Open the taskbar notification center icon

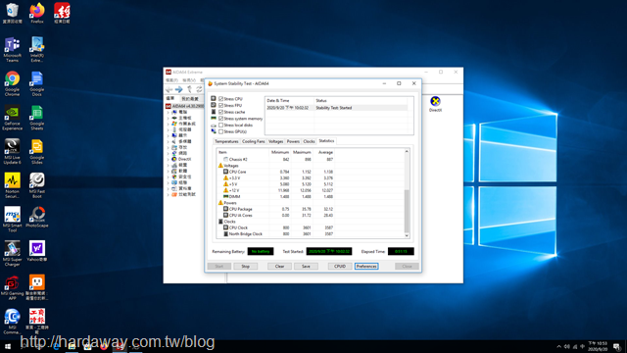click(x=617, y=346)
